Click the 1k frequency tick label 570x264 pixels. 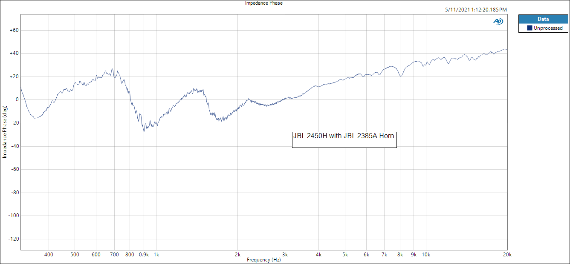[x=156, y=254]
